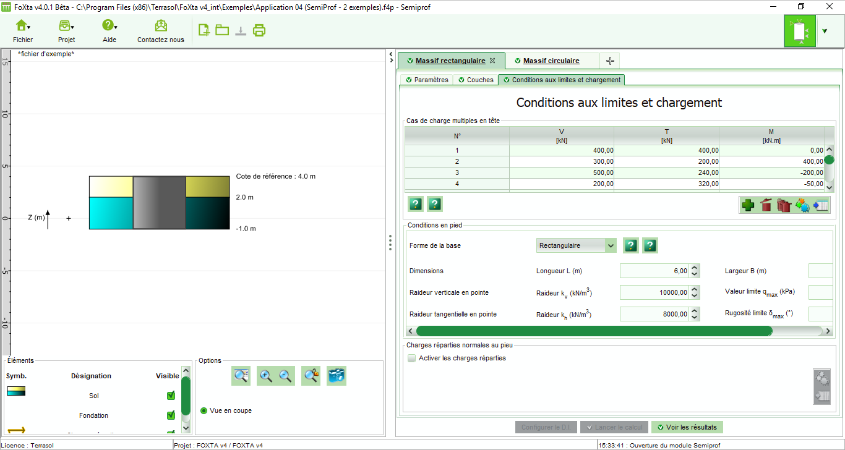
Task: Close the Massif rectangulaire tab
Action: click(x=492, y=61)
